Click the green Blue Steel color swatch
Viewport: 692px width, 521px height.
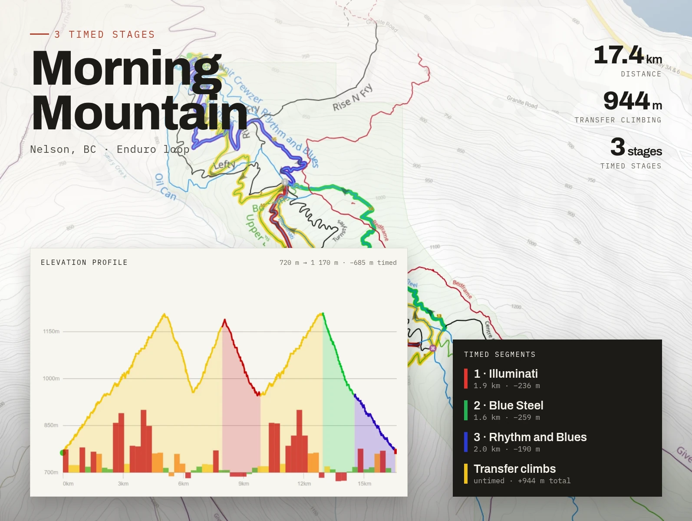[466, 410]
